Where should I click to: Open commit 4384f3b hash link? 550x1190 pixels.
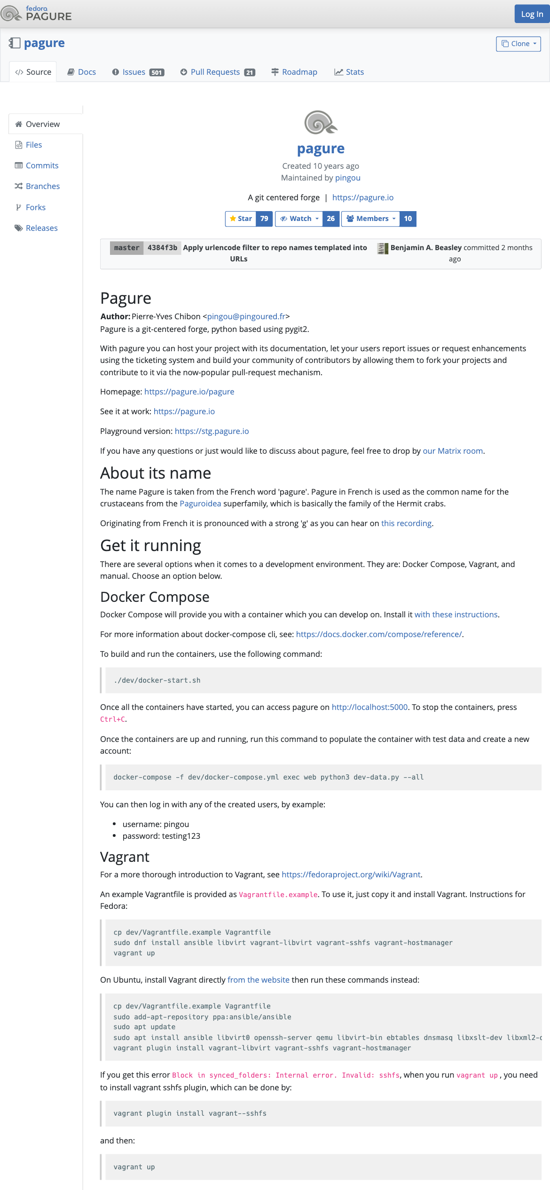(162, 248)
